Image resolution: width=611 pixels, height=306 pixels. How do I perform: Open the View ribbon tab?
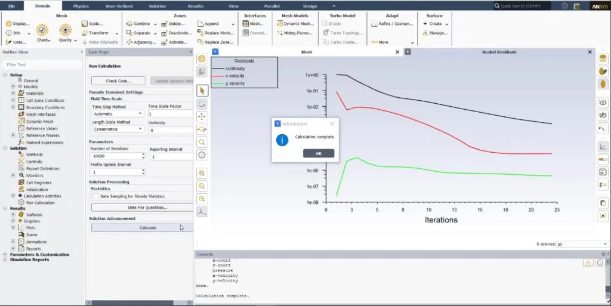tap(233, 6)
